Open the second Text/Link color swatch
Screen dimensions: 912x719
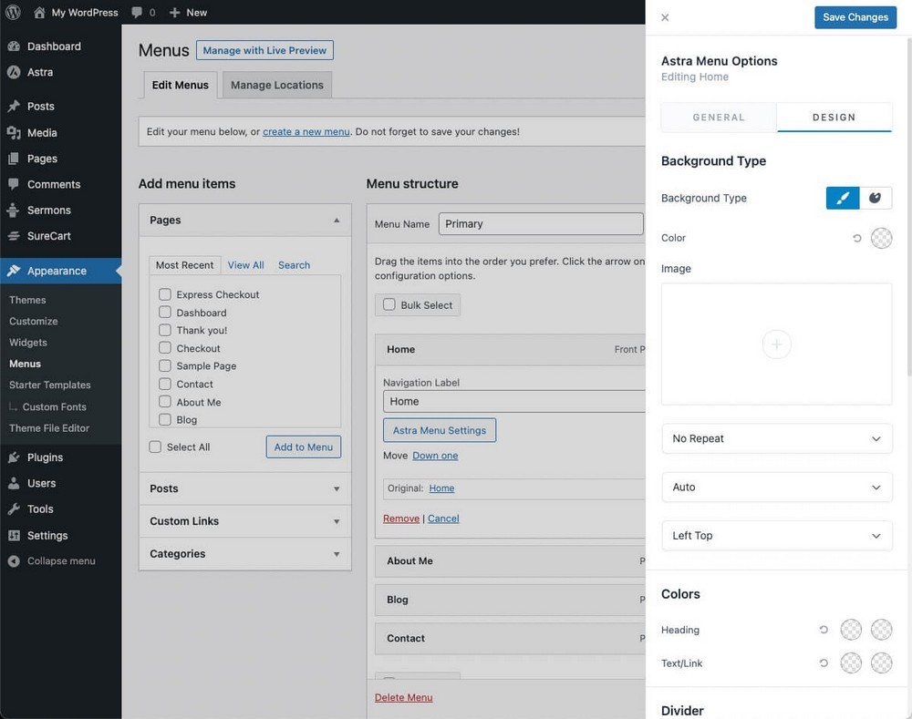pyautogui.click(x=881, y=663)
